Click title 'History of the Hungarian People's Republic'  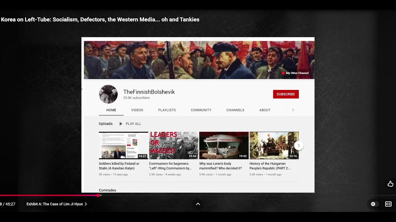[270, 166]
